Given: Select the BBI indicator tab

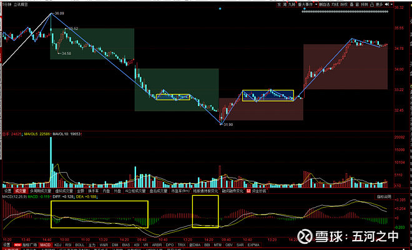Looking at the screenshot, I should (207, 245).
